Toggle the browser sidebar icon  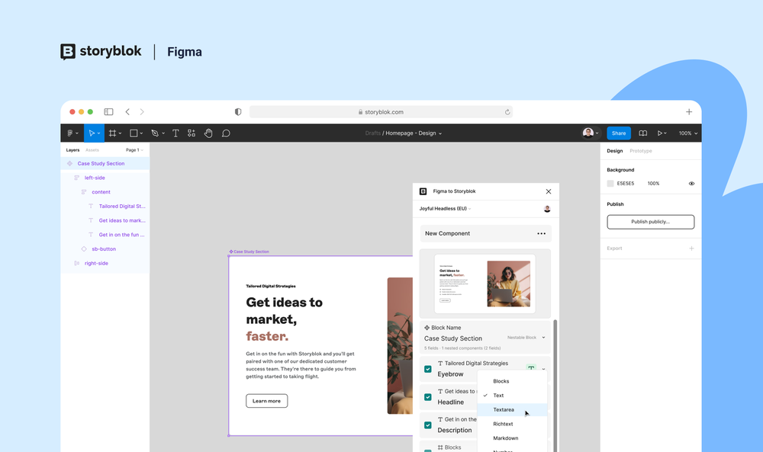[108, 112]
